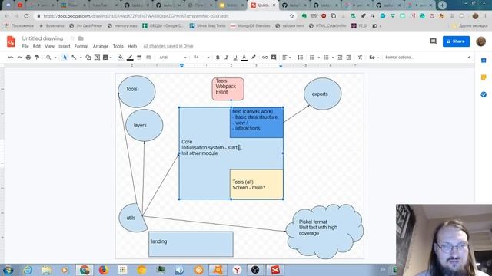Toggle underline formatting
This screenshot has width=492, height=276.
235,58
